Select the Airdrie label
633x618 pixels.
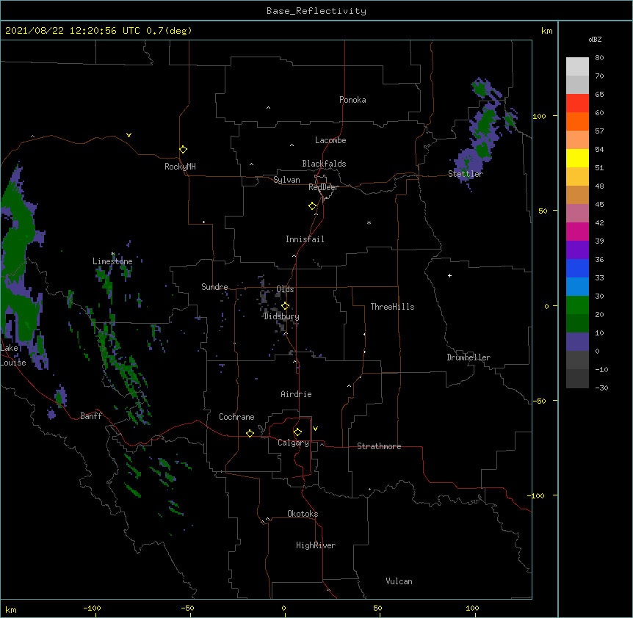(x=297, y=394)
